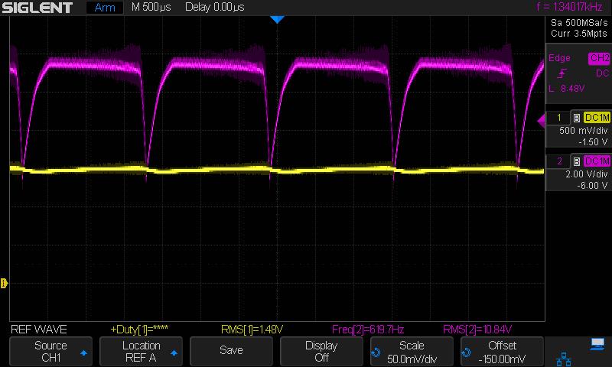
Task: Click the LAN network status icon
Action: click(564, 359)
